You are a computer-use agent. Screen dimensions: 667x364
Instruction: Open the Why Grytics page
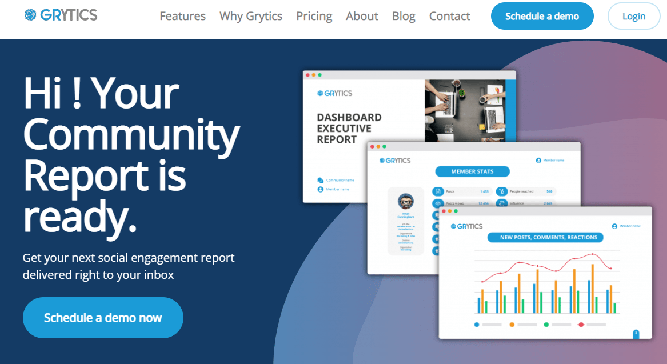point(250,16)
